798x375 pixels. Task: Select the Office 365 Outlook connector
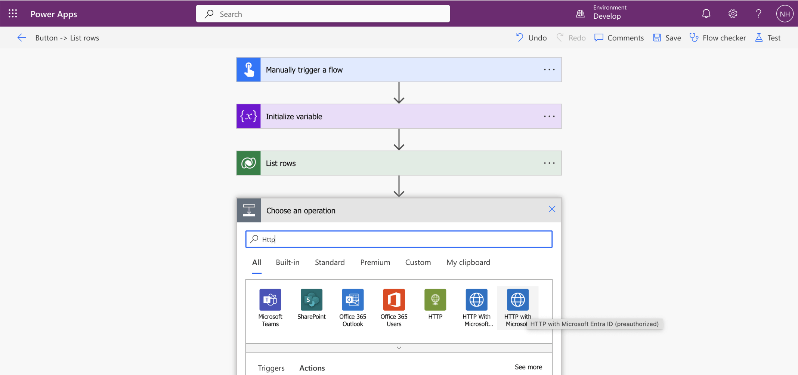click(x=353, y=308)
